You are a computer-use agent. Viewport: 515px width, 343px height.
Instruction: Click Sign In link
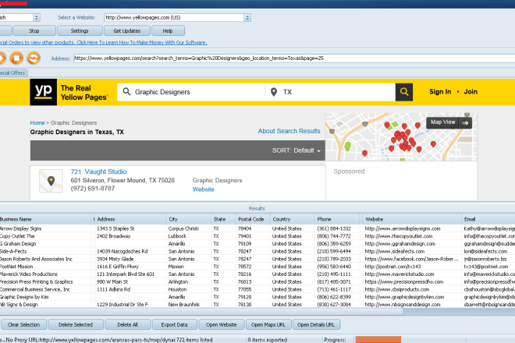pyautogui.click(x=440, y=92)
